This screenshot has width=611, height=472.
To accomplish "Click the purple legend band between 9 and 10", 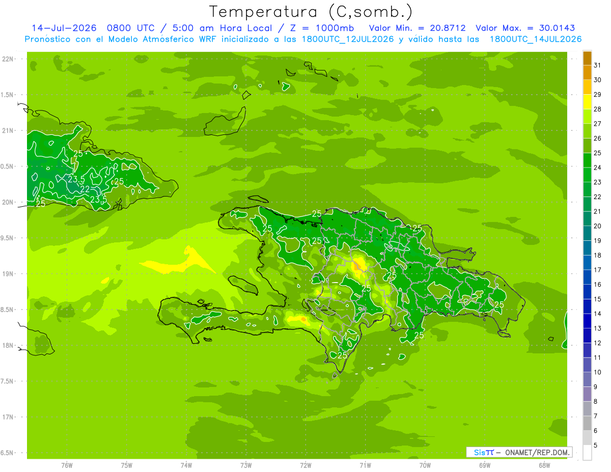I will tap(587, 380).
